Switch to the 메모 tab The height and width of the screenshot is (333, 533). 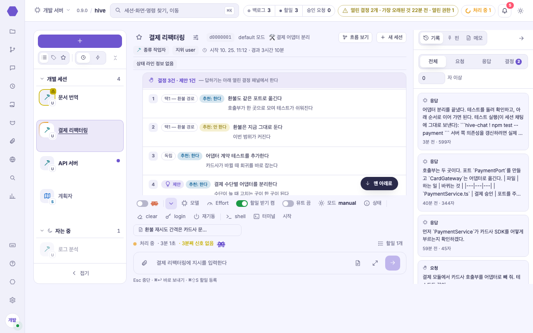pos(474,38)
